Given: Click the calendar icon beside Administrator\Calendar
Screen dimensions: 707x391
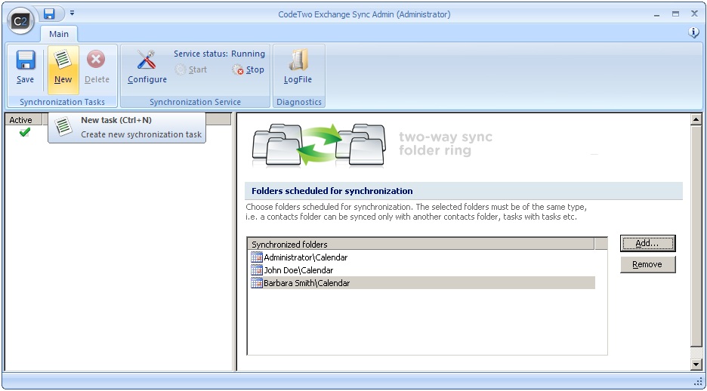Looking at the screenshot, I should coord(257,257).
